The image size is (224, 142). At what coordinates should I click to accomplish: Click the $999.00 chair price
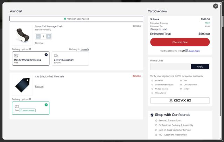click(x=136, y=26)
